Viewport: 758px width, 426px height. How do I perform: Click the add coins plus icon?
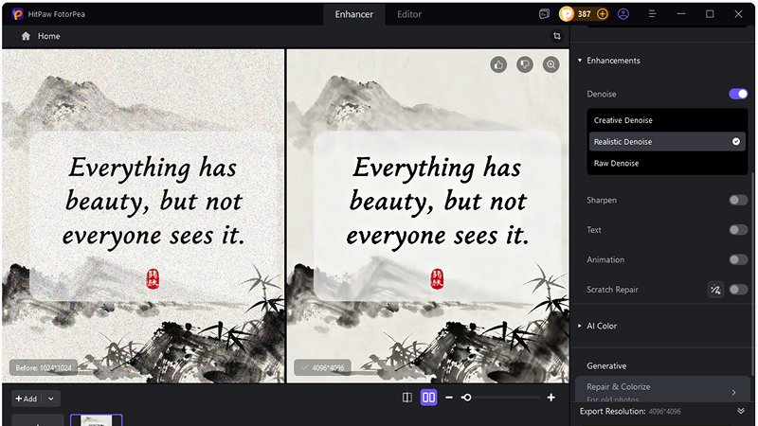coord(603,14)
